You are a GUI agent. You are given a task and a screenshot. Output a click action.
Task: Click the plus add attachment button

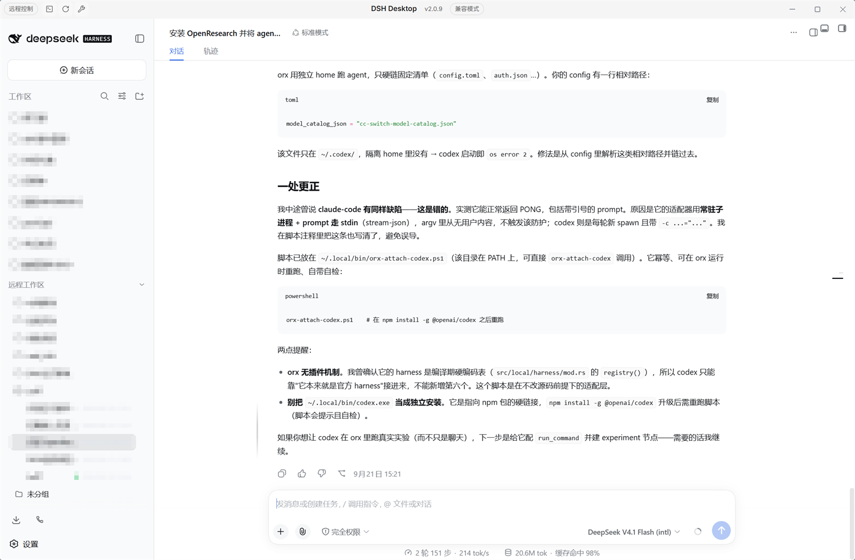[281, 532]
